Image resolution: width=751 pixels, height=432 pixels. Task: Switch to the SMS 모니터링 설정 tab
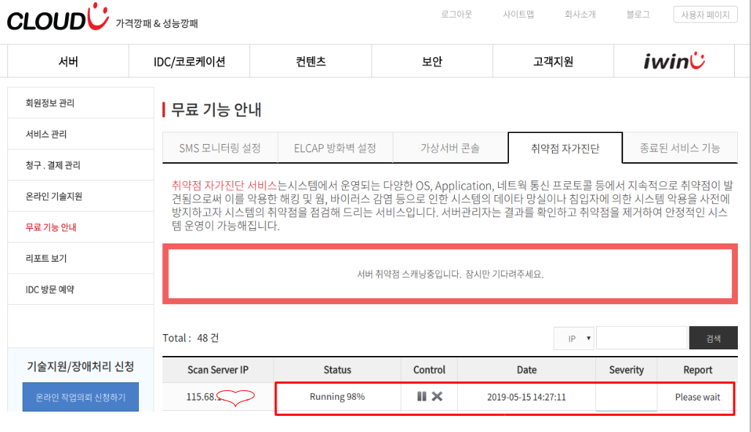point(219,148)
